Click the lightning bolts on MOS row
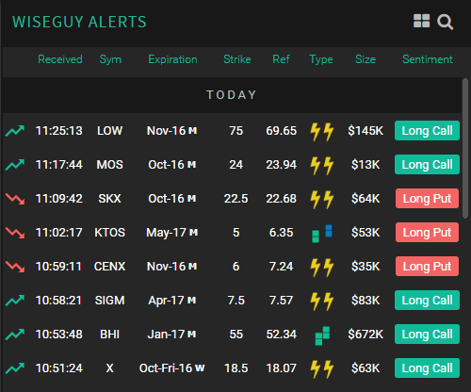Viewport: 471px width, 392px height. tap(322, 165)
